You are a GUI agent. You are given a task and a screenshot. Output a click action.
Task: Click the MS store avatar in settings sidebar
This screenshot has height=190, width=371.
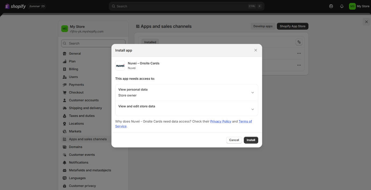(x=65, y=29)
